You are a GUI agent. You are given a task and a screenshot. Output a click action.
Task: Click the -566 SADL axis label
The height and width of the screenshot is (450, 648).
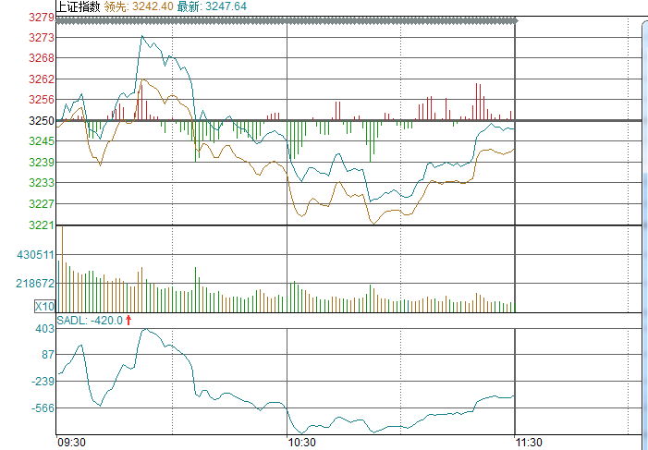coord(43,407)
